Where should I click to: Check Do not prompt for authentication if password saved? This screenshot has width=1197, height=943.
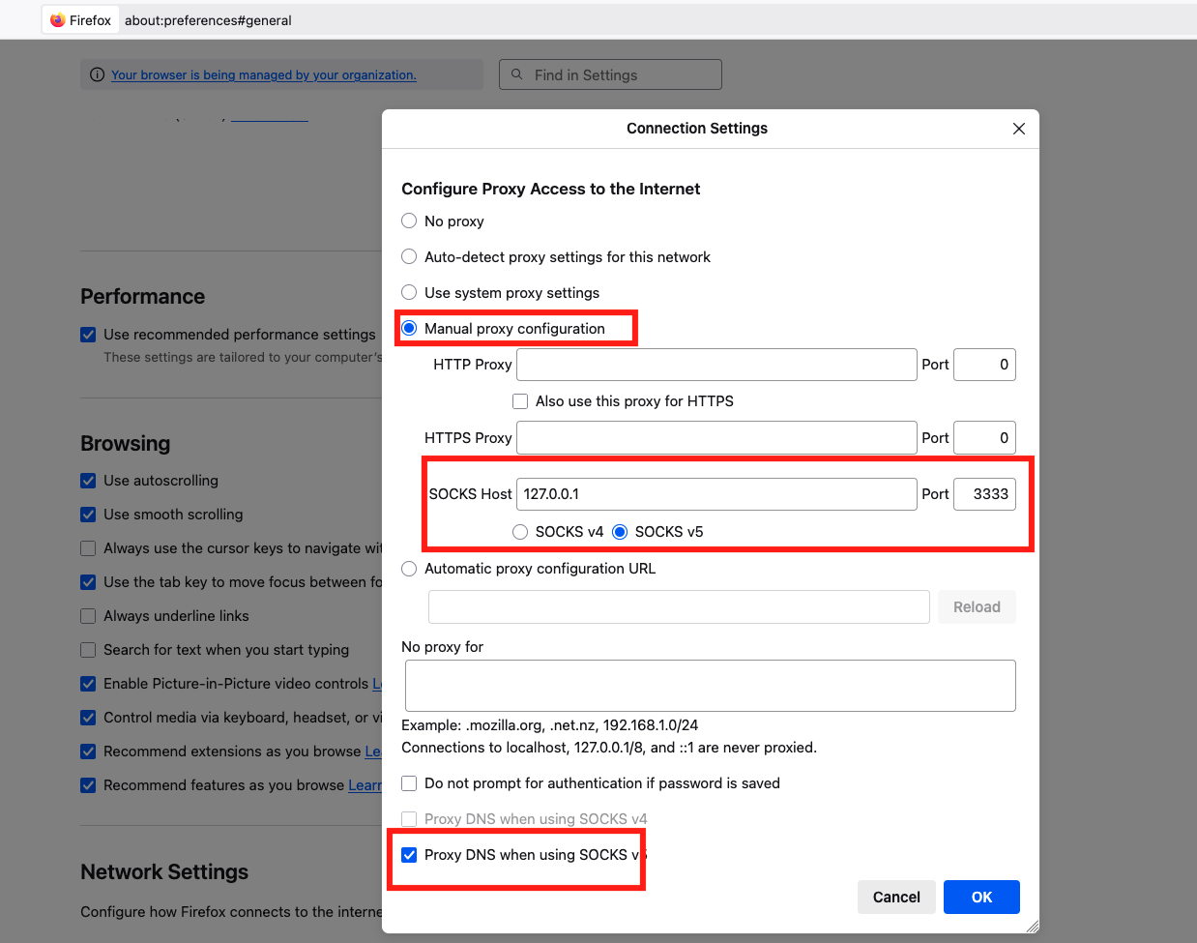[409, 783]
